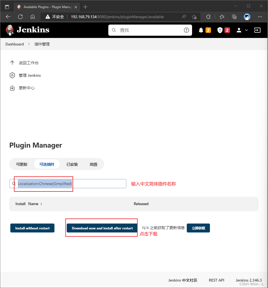Screen dimensions: 268x288
Task: Open 更新中心 sidebar link
Action: coord(27,88)
